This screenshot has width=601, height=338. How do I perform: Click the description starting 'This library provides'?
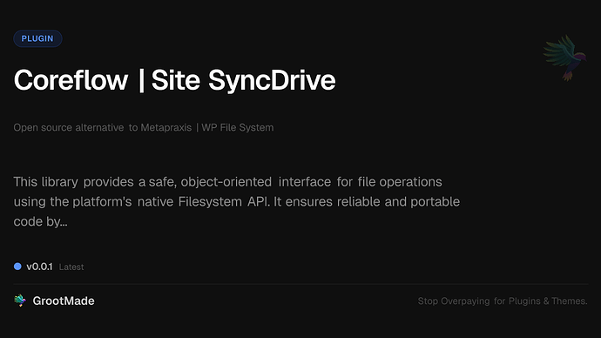point(237,201)
